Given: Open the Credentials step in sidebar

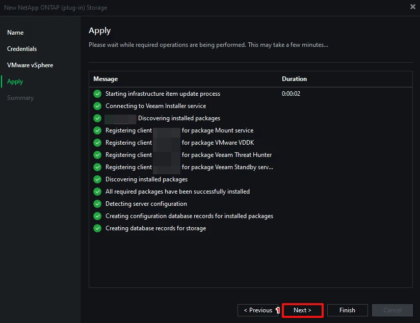Looking at the screenshot, I should (x=22, y=49).
